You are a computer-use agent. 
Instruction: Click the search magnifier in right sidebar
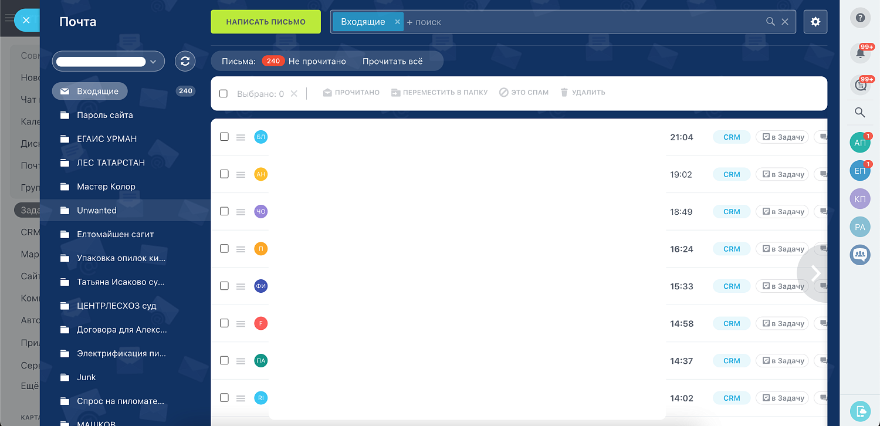tap(859, 112)
